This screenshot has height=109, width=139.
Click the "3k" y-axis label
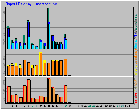pos(4,27)
